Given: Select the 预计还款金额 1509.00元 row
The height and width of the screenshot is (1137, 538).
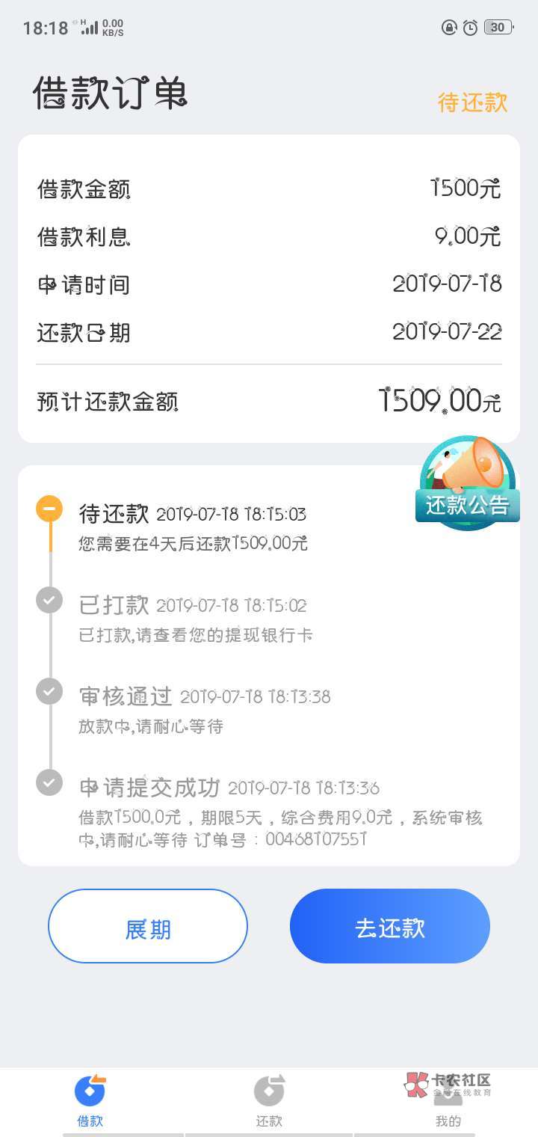Looking at the screenshot, I should [x=269, y=402].
